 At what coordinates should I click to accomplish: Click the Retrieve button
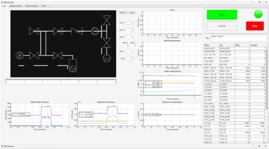click(x=123, y=13)
